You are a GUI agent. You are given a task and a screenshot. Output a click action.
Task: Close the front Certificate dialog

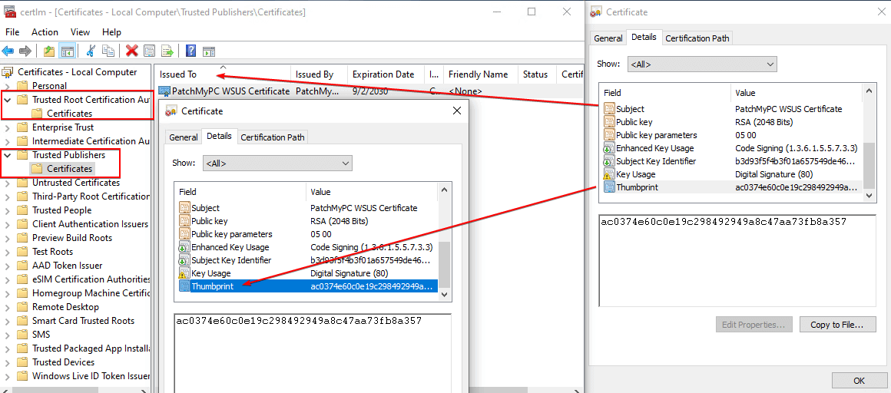(456, 111)
